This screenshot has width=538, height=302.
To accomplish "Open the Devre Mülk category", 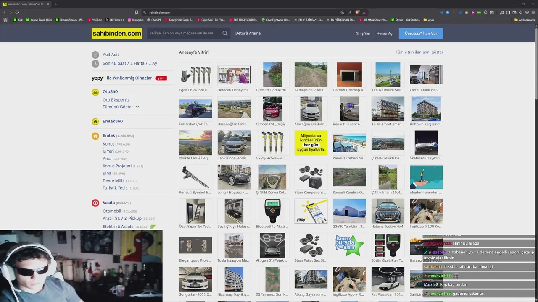I will click(113, 181).
